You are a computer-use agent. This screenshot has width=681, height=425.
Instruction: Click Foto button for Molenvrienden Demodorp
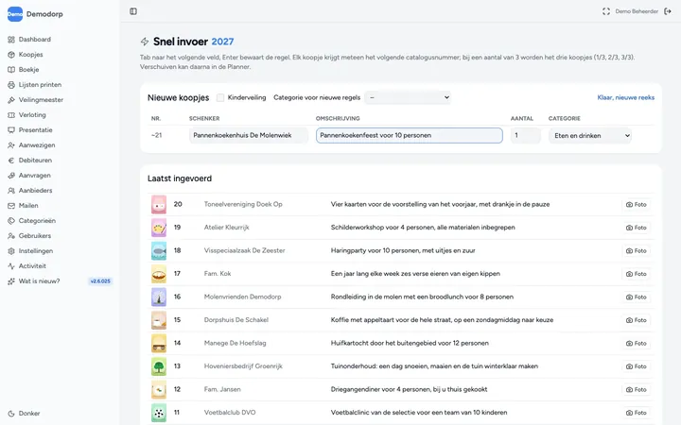click(x=636, y=297)
